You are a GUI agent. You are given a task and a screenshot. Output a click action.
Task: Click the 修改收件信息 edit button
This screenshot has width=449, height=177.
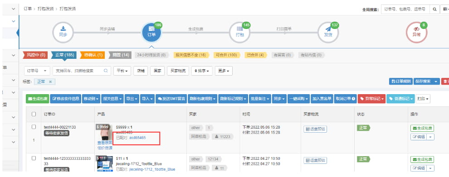pos(66,99)
